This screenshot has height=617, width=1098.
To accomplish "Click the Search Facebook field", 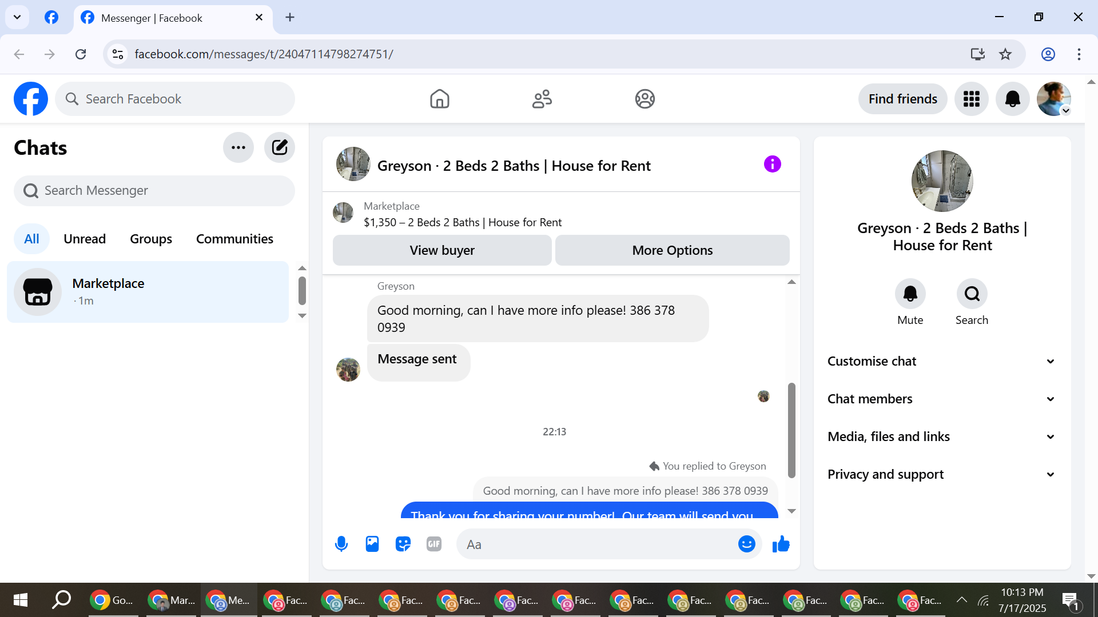I will click(175, 99).
